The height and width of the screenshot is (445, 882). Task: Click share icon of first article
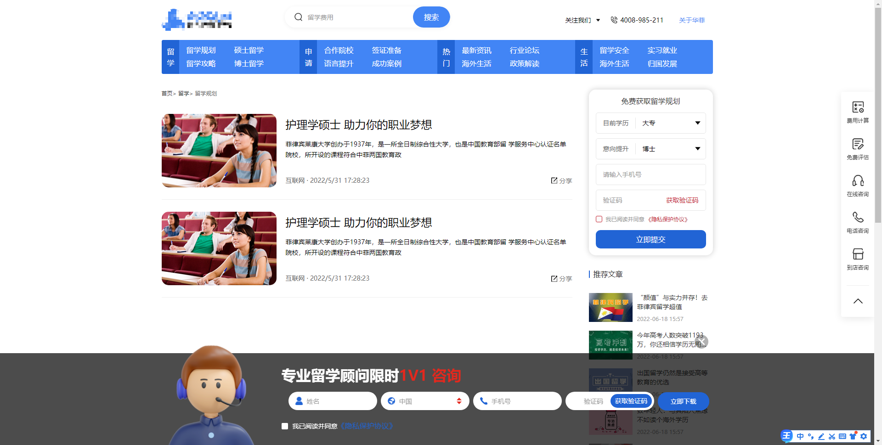click(554, 180)
